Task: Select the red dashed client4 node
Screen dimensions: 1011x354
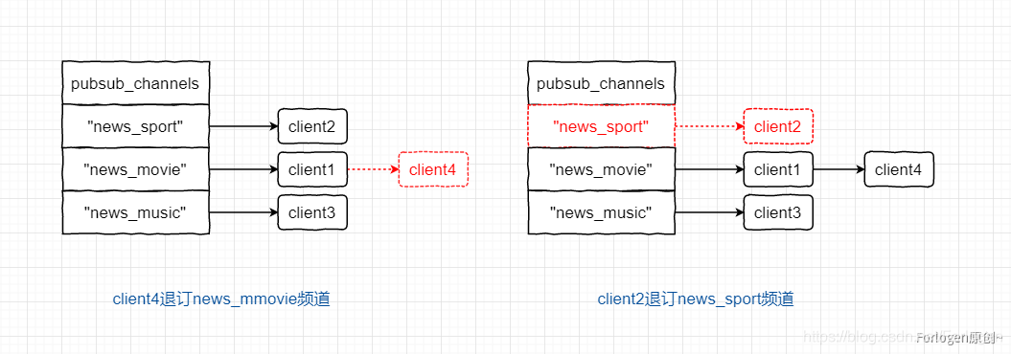Action: tap(433, 169)
